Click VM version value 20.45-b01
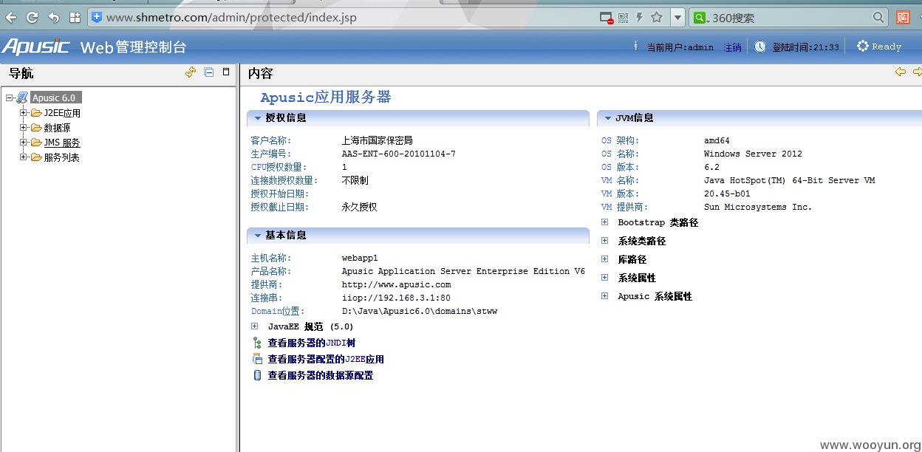 [727, 194]
